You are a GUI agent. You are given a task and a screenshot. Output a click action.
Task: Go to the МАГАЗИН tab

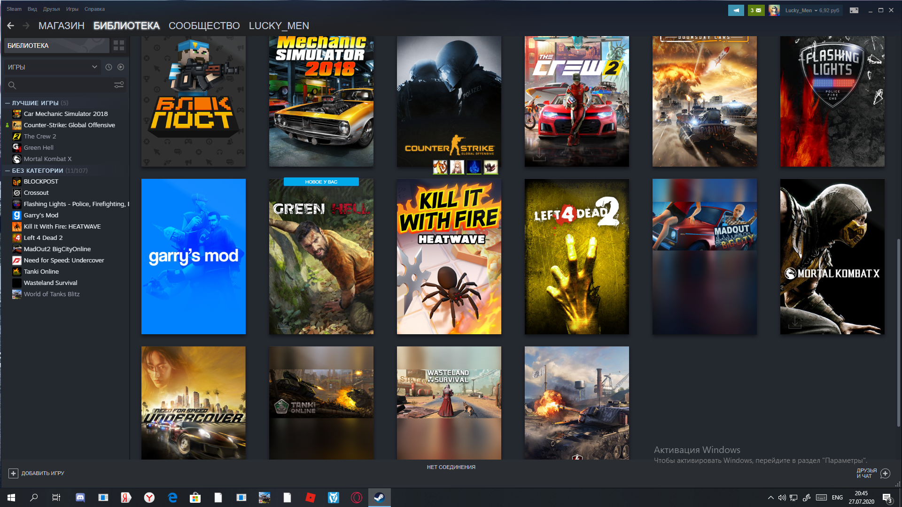pos(62,26)
